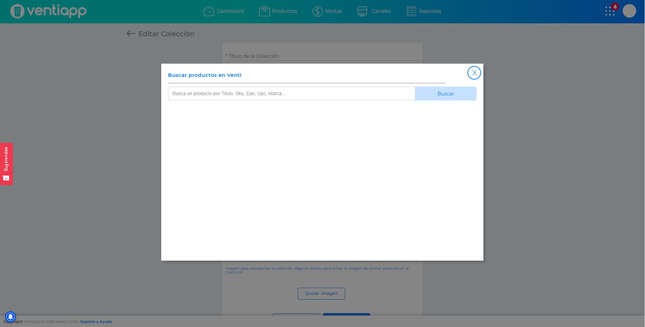Click the product search input field
This screenshot has height=327, width=645.
(x=291, y=93)
